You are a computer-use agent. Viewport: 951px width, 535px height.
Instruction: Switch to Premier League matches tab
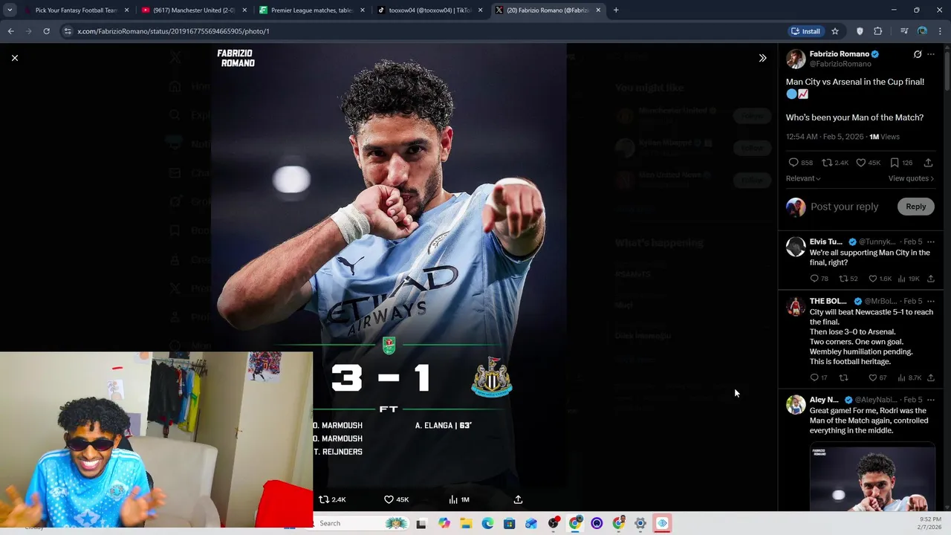[311, 10]
